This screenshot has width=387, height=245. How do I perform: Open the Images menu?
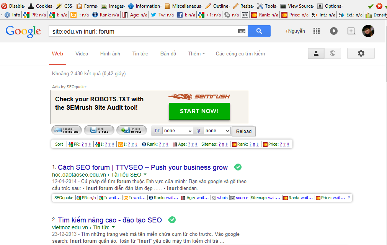click(114, 6)
